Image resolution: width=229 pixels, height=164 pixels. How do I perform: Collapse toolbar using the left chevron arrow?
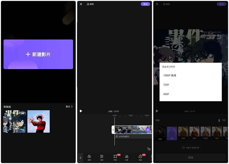pyautogui.click(x=80, y=158)
